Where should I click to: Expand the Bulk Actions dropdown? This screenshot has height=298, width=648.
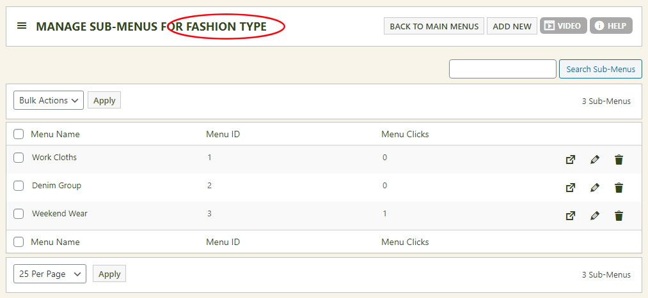(49, 100)
